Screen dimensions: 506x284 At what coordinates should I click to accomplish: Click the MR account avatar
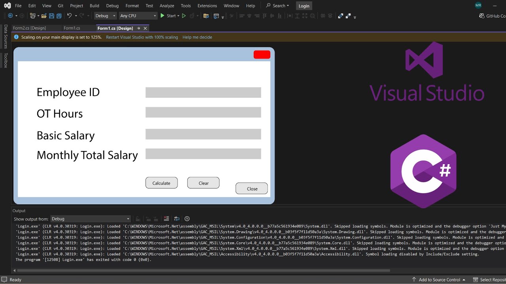point(478,6)
